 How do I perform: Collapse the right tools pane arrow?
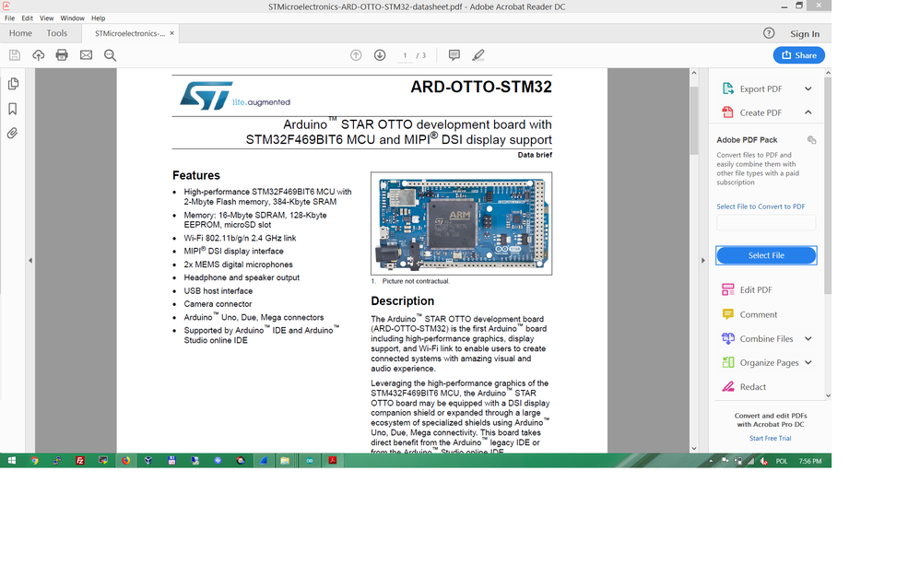(x=703, y=260)
